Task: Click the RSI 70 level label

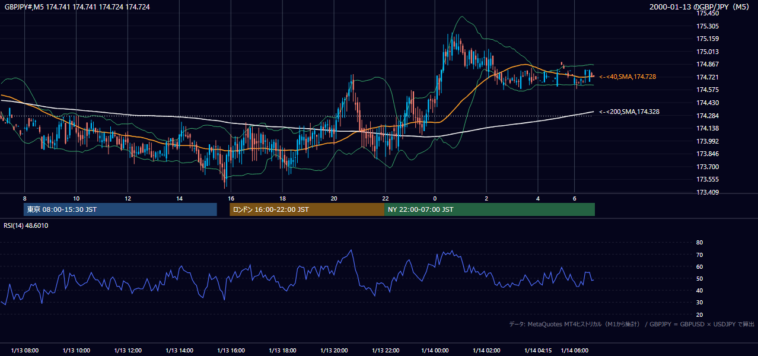Action: pyautogui.click(x=699, y=255)
